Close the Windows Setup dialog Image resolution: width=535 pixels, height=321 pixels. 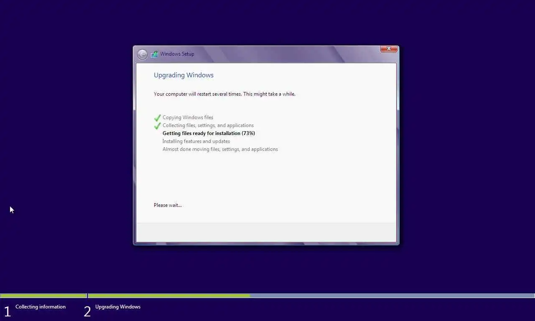click(x=389, y=49)
